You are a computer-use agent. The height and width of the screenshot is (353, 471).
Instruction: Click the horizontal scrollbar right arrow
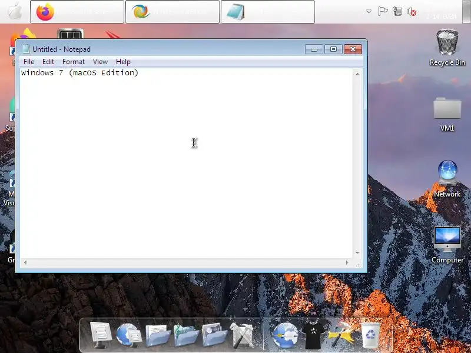[x=347, y=262]
